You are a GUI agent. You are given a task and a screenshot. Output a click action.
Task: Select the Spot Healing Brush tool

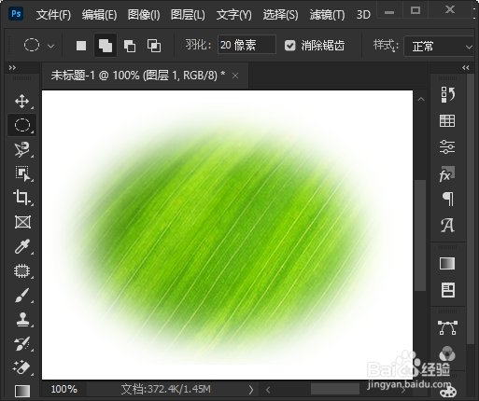(x=22, y=270)
